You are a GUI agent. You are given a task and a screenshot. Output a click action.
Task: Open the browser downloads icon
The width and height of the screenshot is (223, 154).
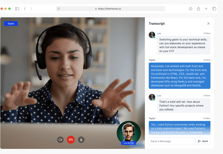pyautogui.click(x=191, y=9)
